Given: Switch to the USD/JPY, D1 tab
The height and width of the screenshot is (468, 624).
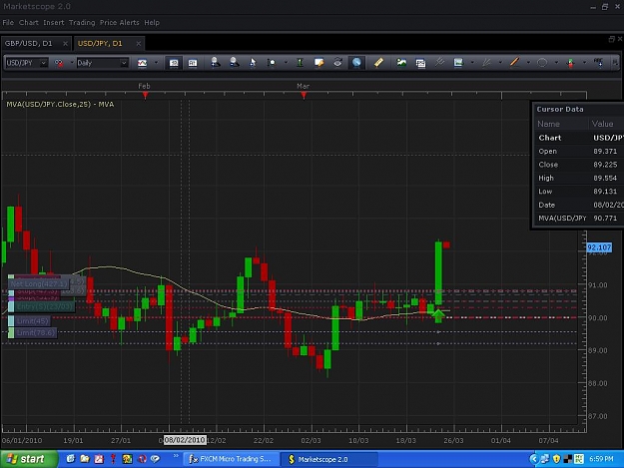Looking at the screenshot, I should point(100,43).
